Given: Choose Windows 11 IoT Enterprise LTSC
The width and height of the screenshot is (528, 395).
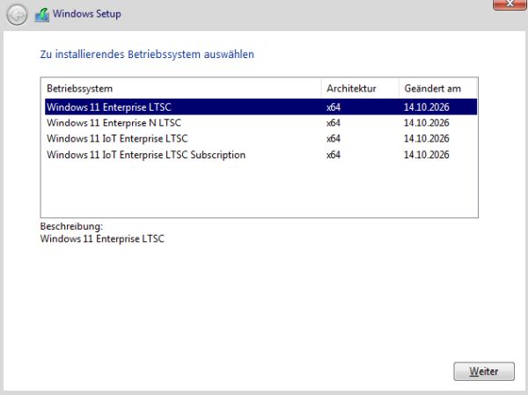Looking at the screenshot, I should tap(261, 139).
